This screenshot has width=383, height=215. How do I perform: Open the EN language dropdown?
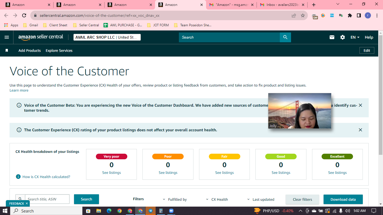click(355, 37)
